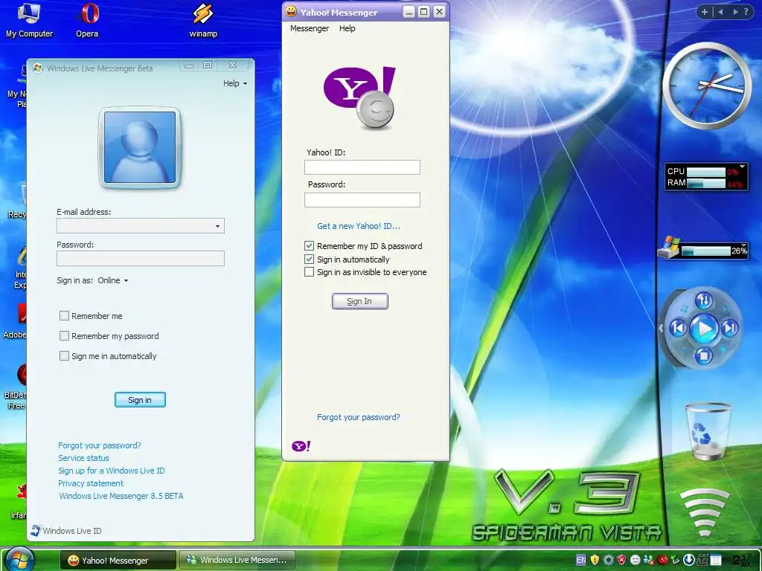Click the small Y! logo at the bottom of Yahoo! Messenger
This screenshot has height=571, width=762.
pos(301,446)
